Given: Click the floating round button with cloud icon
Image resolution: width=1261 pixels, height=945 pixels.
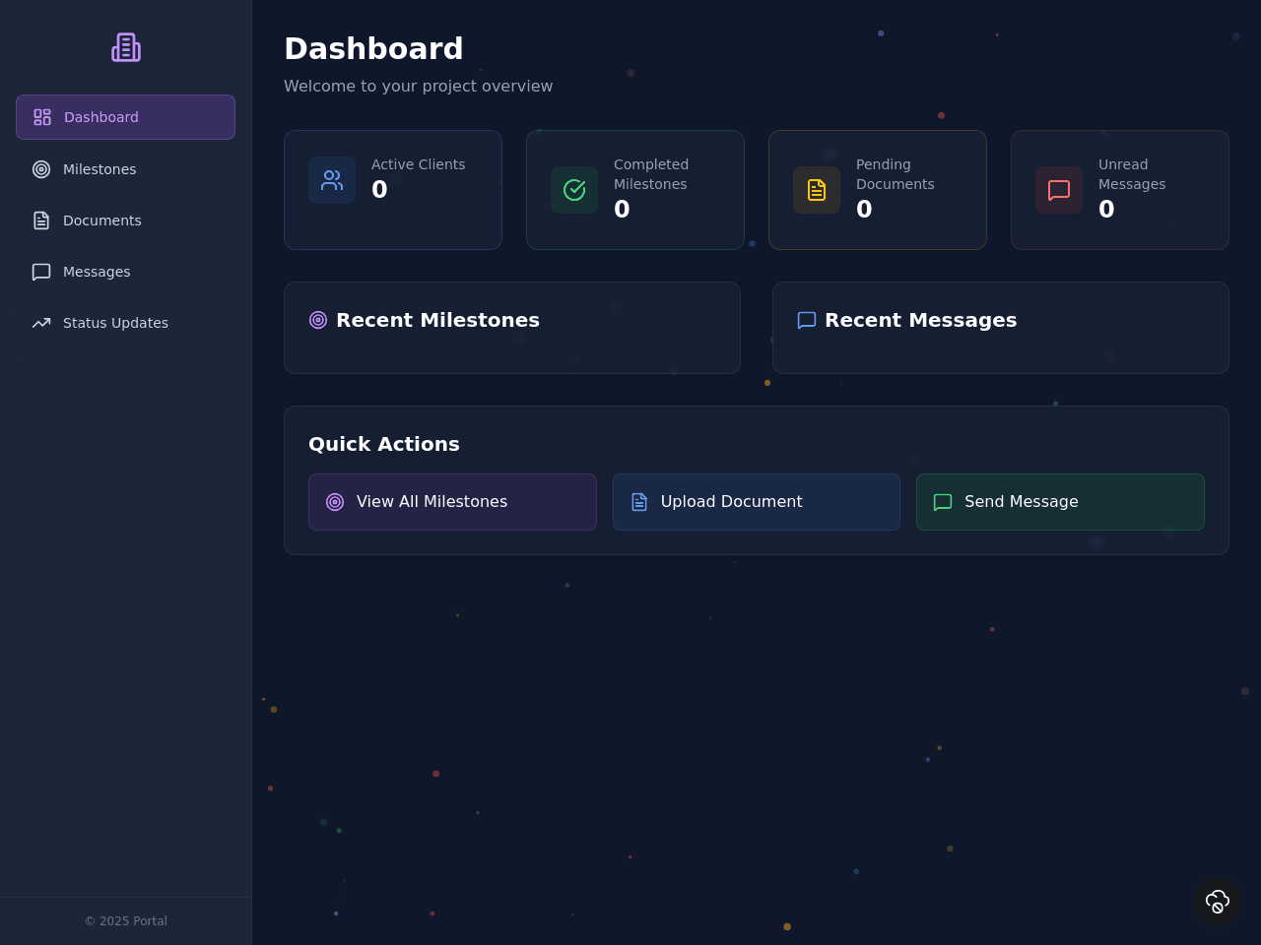Looking at the screenshot, I should coord(1218,902).
